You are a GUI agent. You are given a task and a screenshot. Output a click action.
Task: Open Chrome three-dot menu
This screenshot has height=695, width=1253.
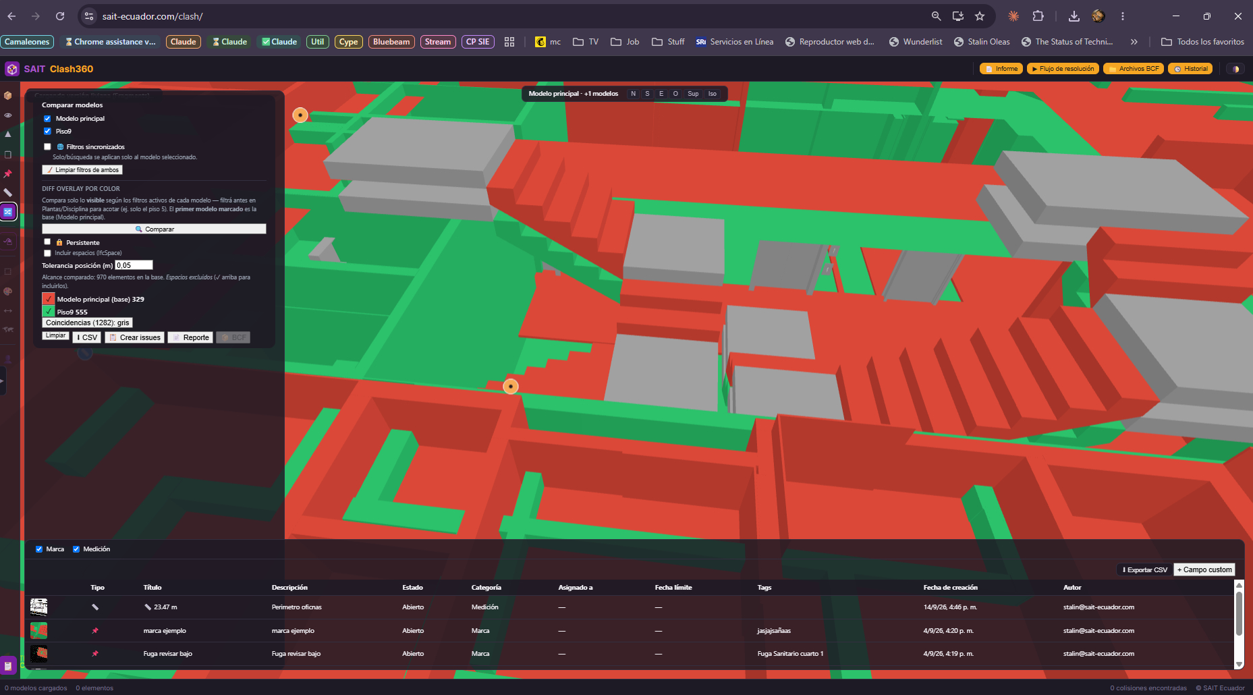[1123, 16]
